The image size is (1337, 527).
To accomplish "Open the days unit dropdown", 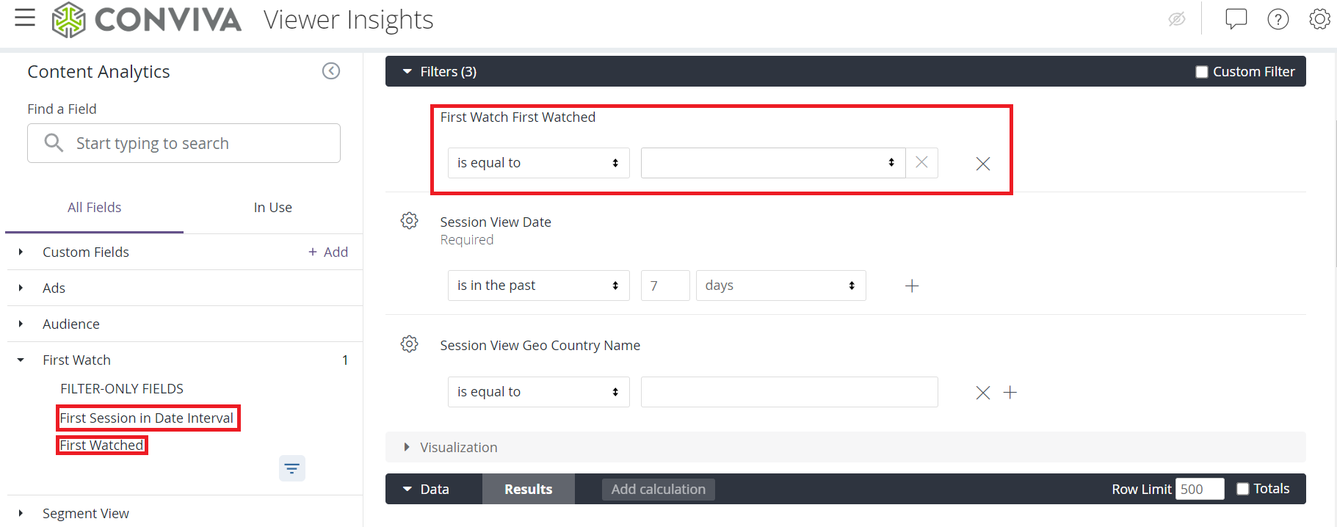I will [x=781, y=286].
